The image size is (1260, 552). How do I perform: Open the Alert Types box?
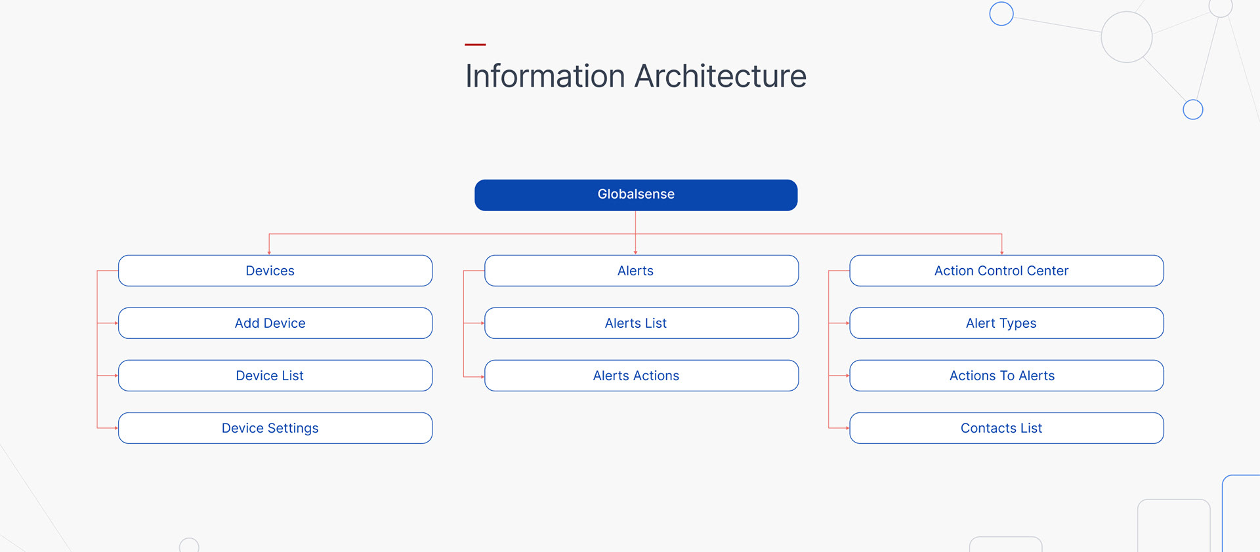(1007, 323)
